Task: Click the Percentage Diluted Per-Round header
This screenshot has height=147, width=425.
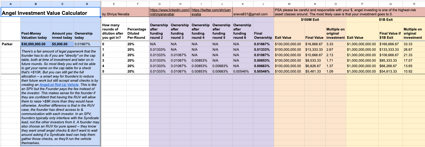Action: [x=138, y=31]
